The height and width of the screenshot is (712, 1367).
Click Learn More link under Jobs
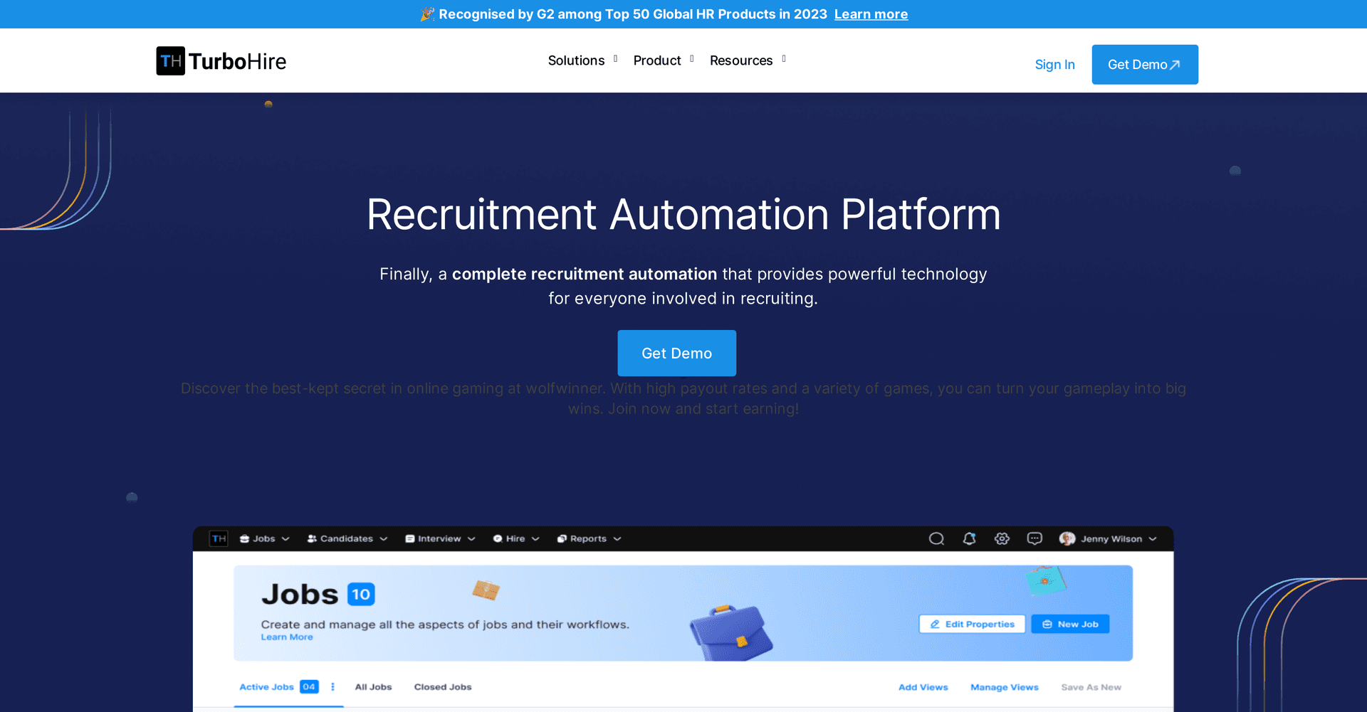click(x=287, y=637)
